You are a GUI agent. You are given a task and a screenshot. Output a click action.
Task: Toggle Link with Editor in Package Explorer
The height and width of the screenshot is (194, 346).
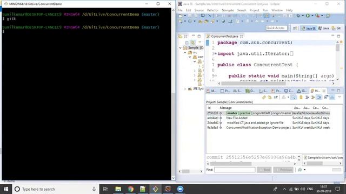click(193, 43)
